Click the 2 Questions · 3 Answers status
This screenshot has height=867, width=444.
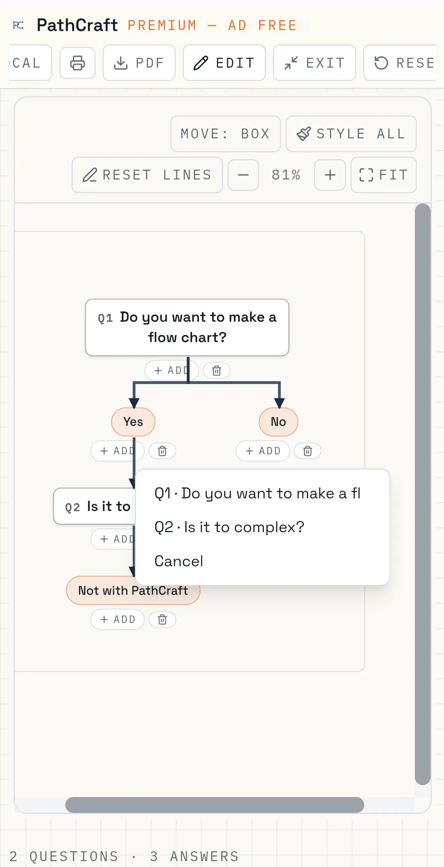(124, 856)
